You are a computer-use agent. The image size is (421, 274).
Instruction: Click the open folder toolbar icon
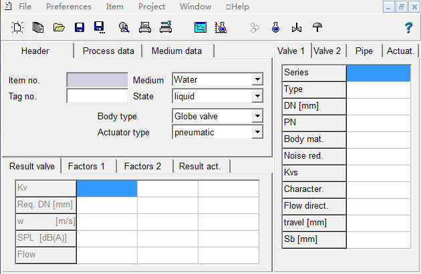59,27
